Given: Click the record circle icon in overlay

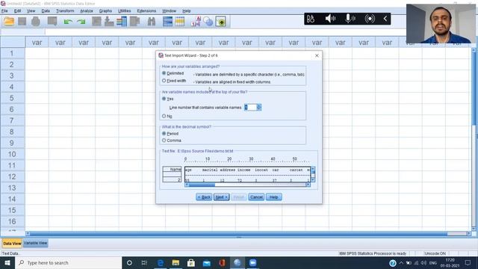Looking at the screenshot, I should [370, 19].
